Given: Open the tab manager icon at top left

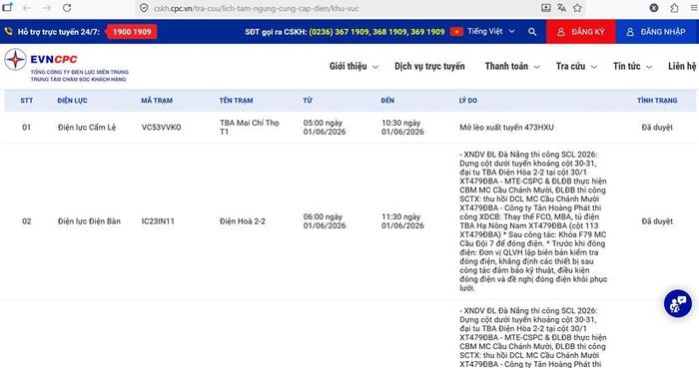Looking at the screenshot, I should coord(7,7).
